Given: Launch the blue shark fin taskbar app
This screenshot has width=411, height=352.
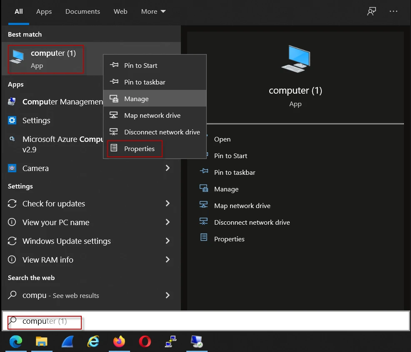Looking at the screenshot, I should pos(68,342).
